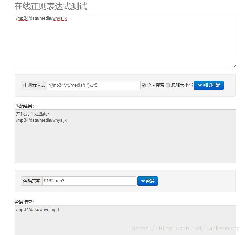Click the replaced result /mp34/data/whys.mp3
Image resolution: width=243 pixels, height=235 pixels.
tap(38, 209)
